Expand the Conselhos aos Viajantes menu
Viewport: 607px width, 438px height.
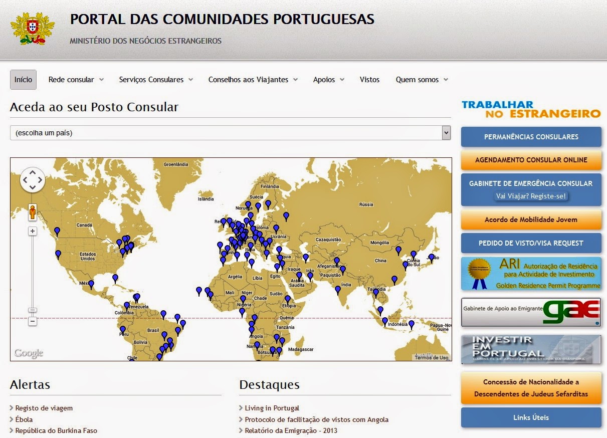click(x=252, y=79)
